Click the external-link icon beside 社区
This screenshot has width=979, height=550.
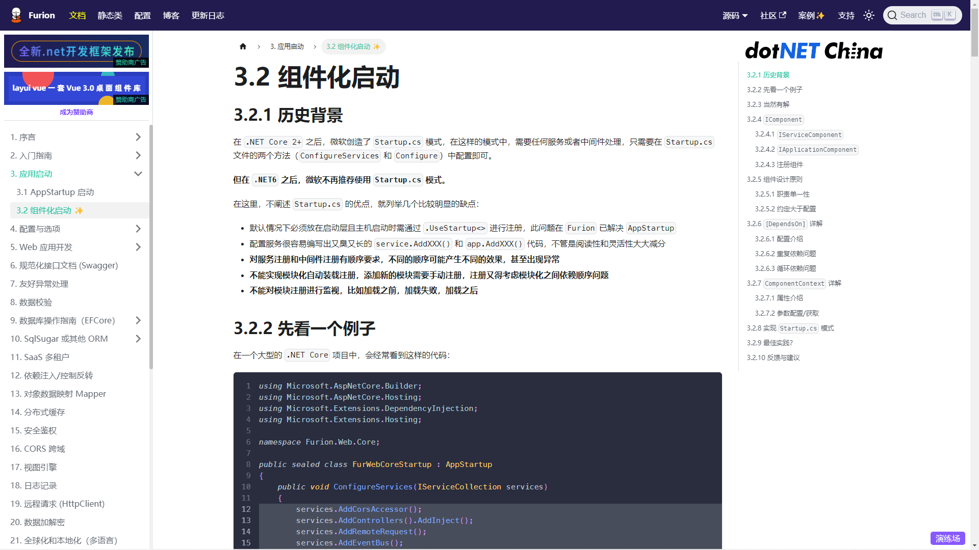pyautogui.click(x=783, y=15)
